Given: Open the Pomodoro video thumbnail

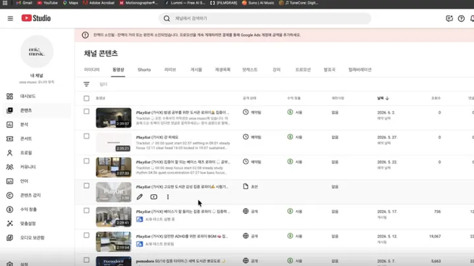Looking at the screenshot, I should click(x=114, y=261).
